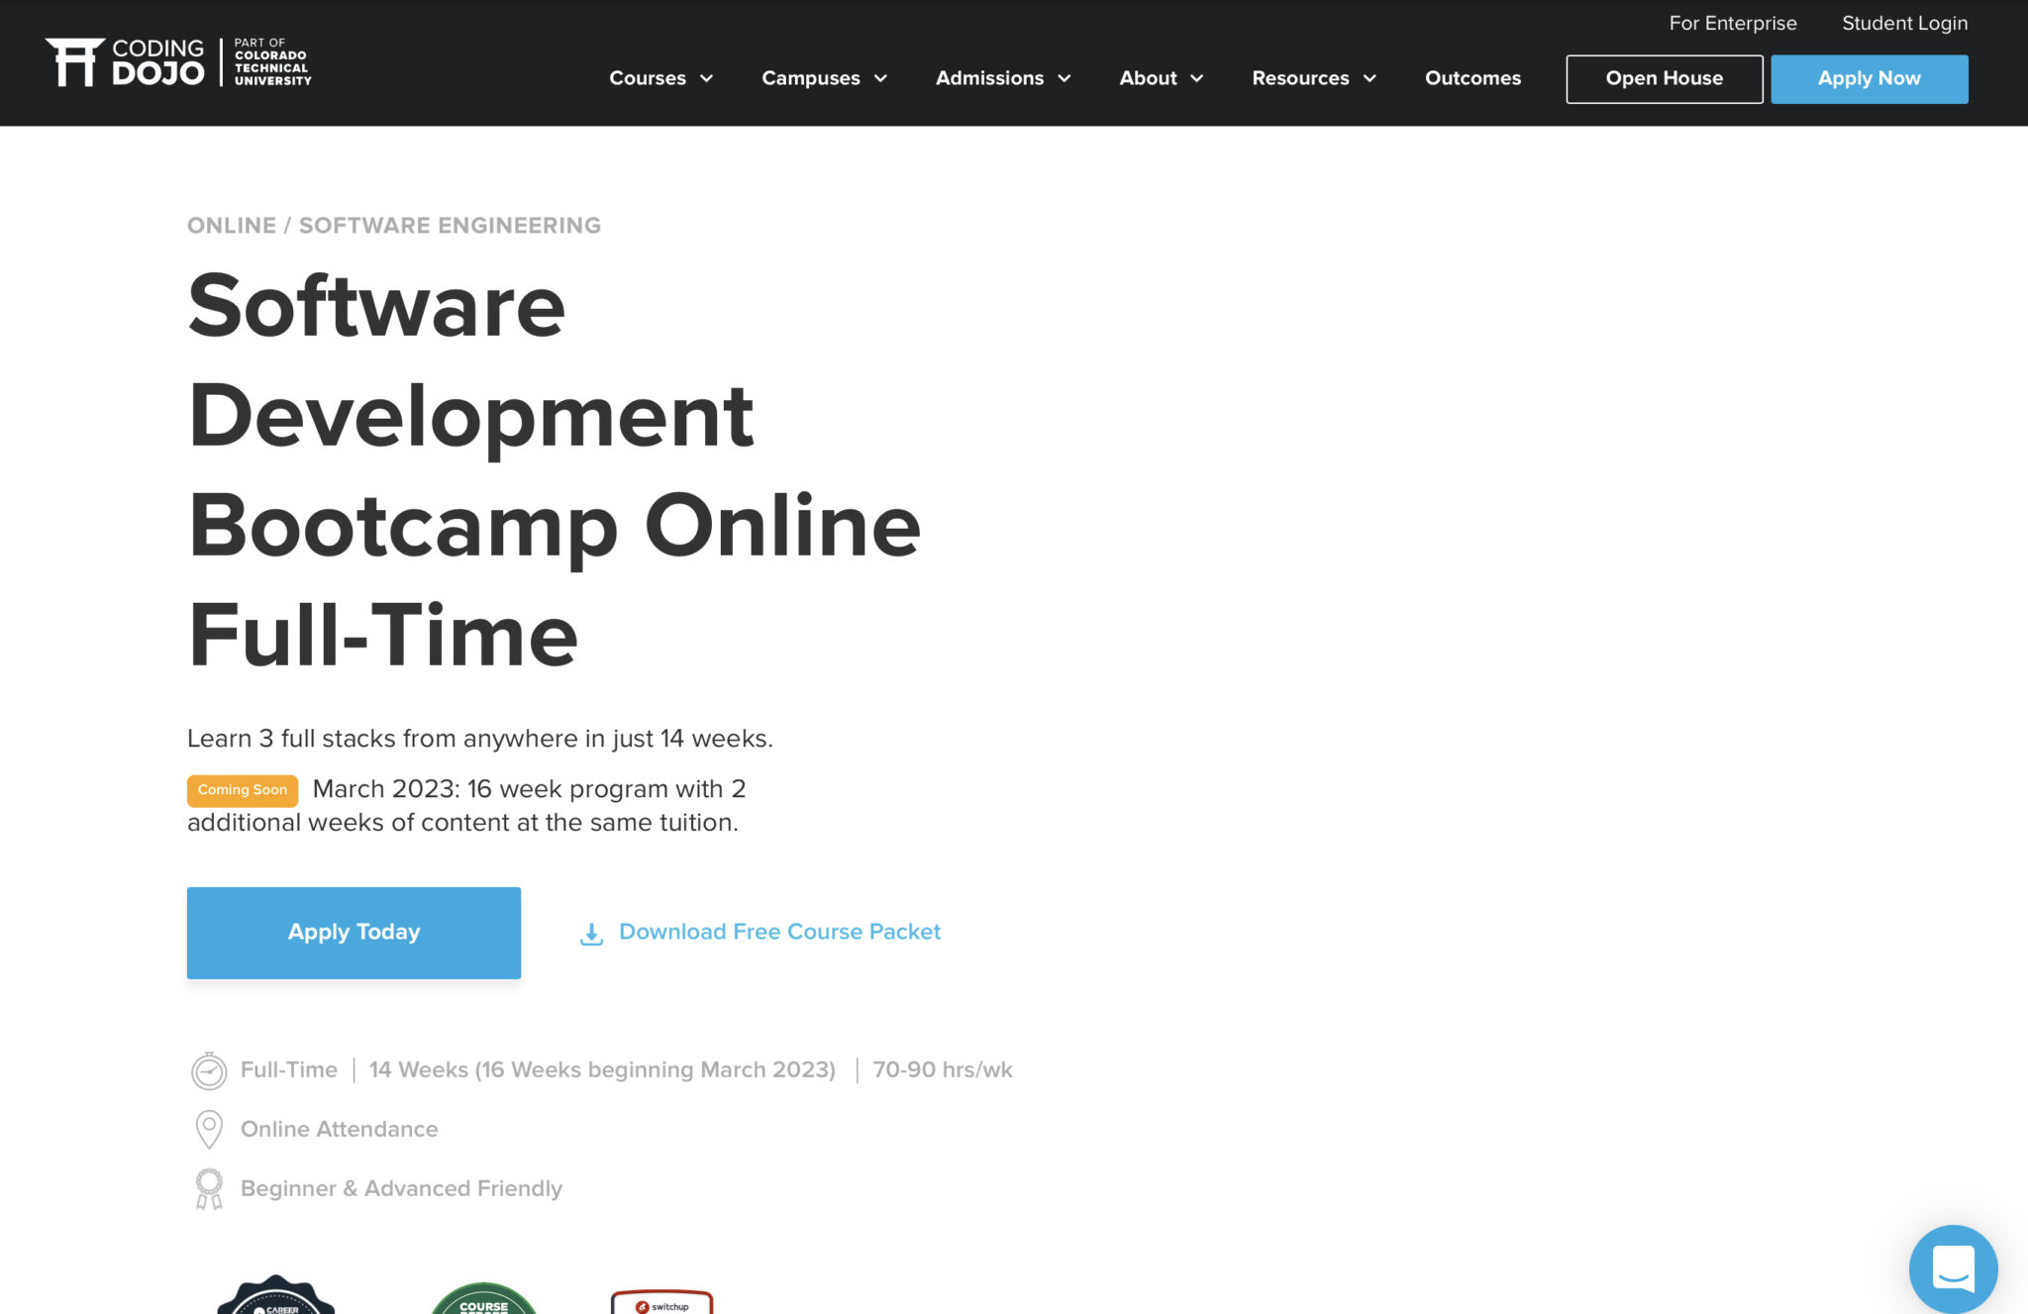Select Outcomes in the navigation bar

point(1472,78)
